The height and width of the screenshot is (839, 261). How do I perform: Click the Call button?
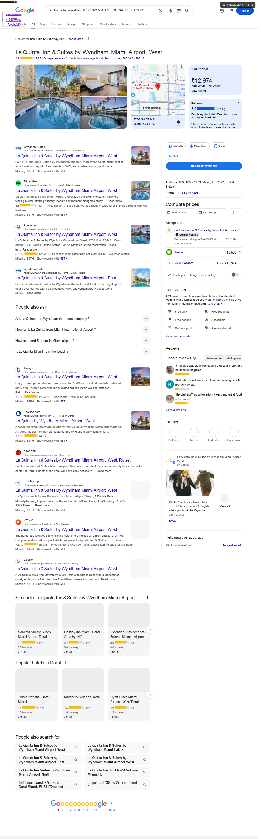173,156
